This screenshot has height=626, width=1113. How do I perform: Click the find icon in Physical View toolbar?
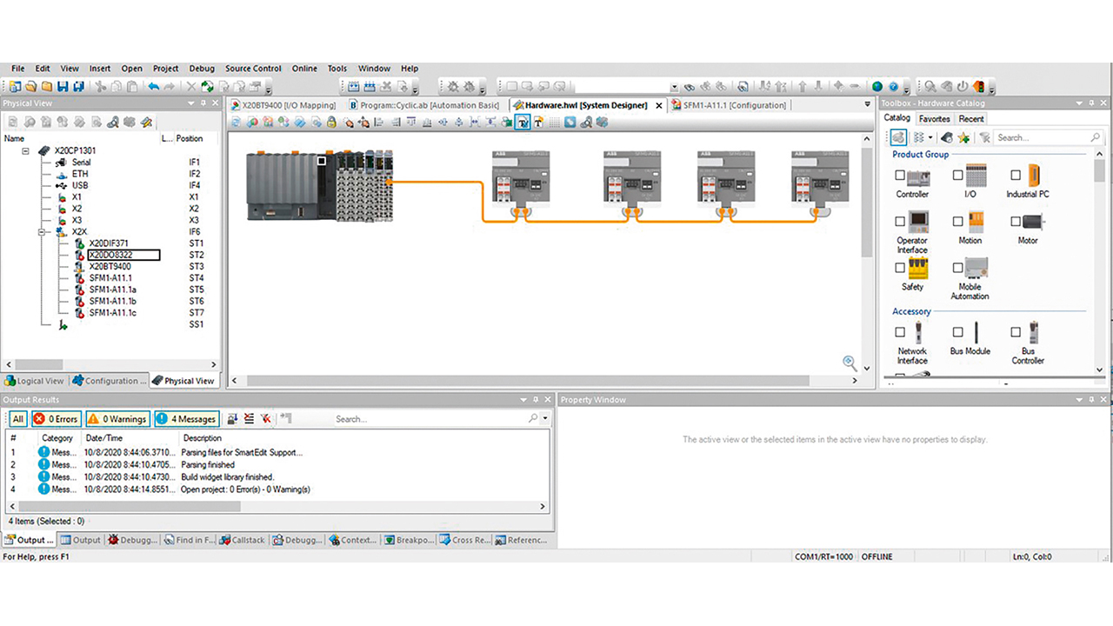(112, 123)
